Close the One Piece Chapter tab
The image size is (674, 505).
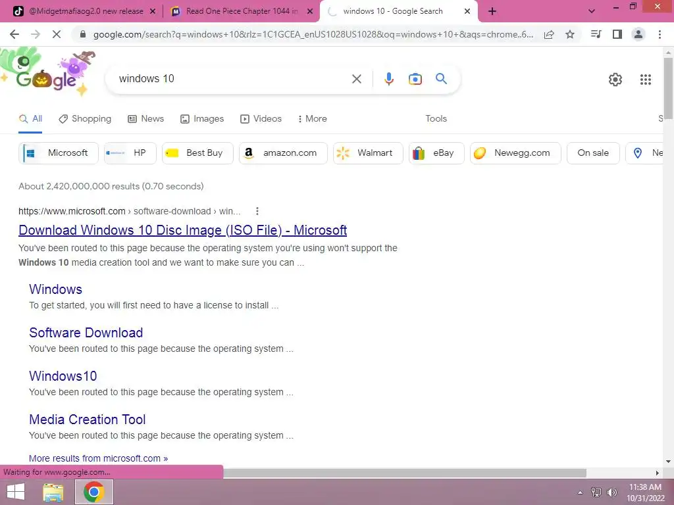coord(310,11)
